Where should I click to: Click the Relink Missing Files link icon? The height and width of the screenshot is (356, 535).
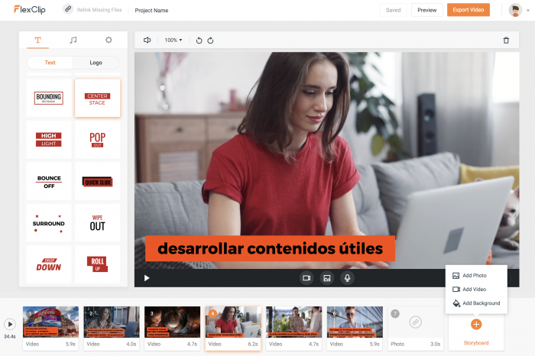pyautogui.click(x=68, y=9)
